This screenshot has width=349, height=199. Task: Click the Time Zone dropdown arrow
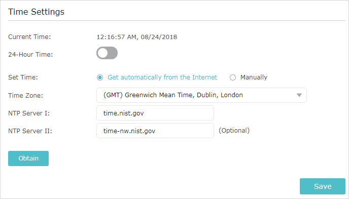point(299,95)
